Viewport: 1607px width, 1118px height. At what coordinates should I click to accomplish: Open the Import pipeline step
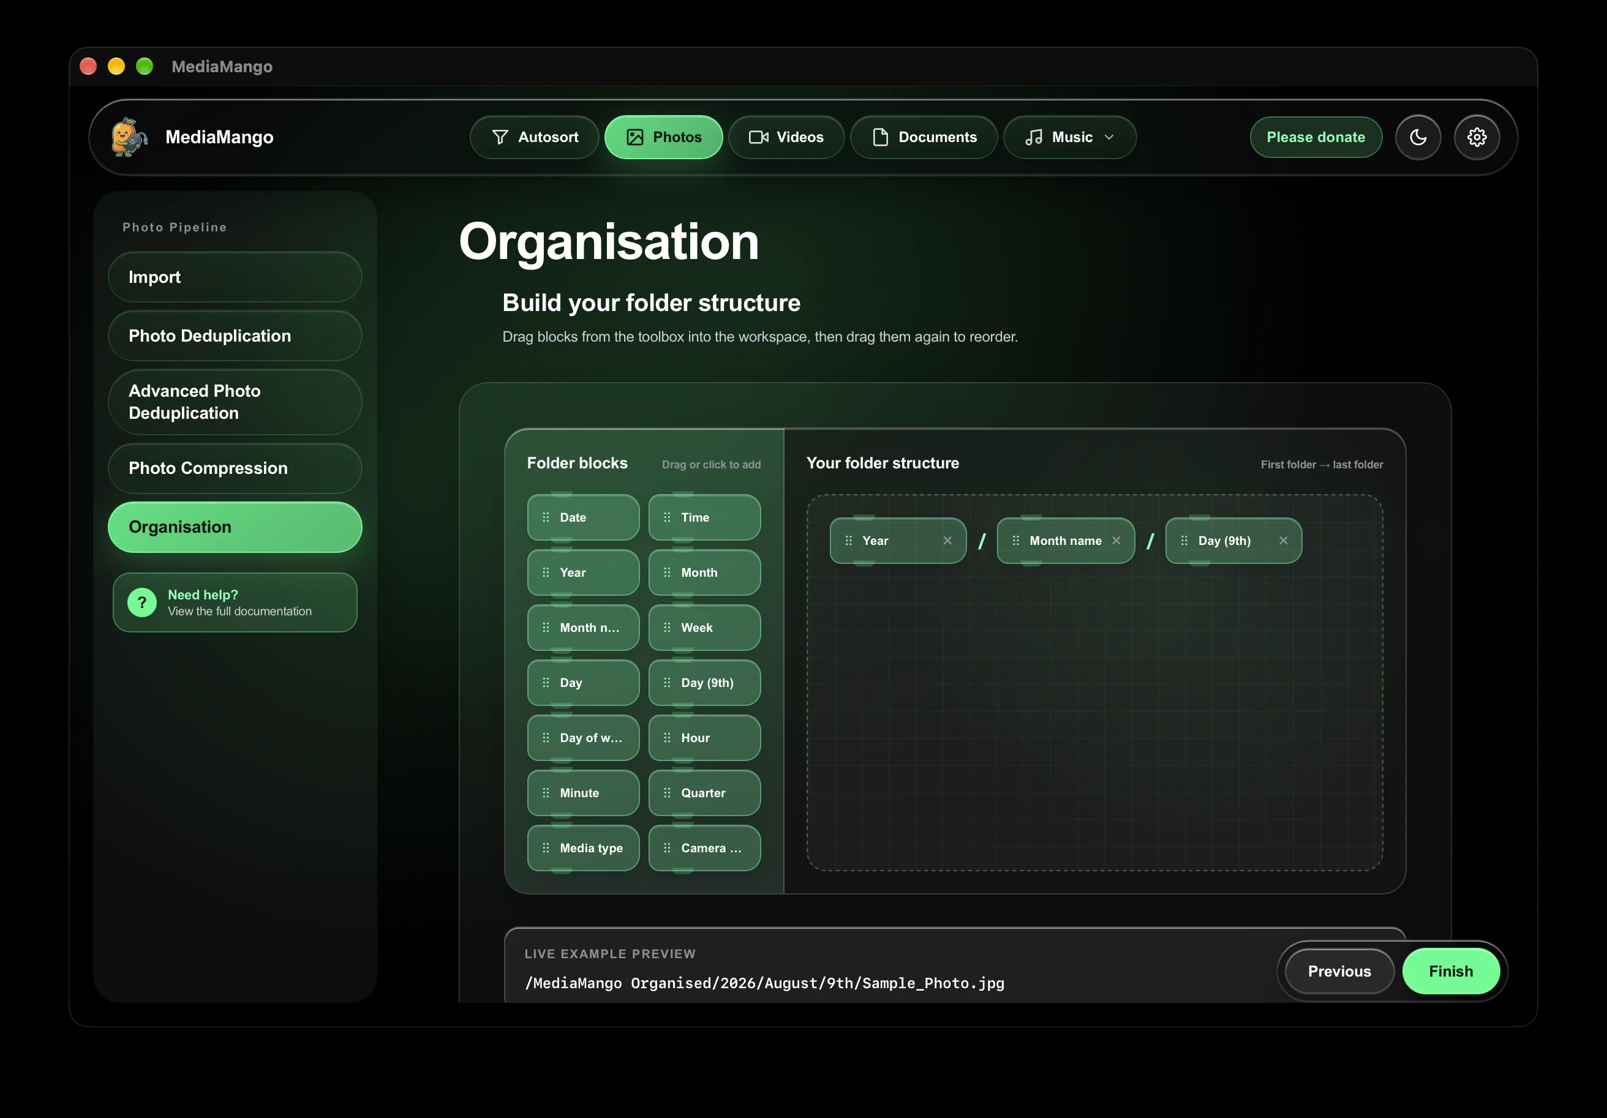235,277
